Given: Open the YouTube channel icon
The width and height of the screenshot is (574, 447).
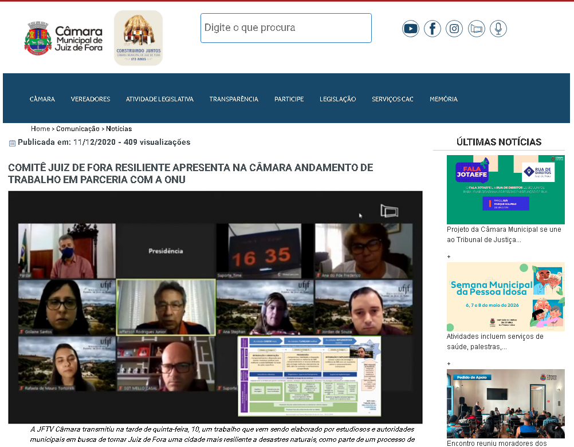Looking at the screenshot, I should (410, 29).
